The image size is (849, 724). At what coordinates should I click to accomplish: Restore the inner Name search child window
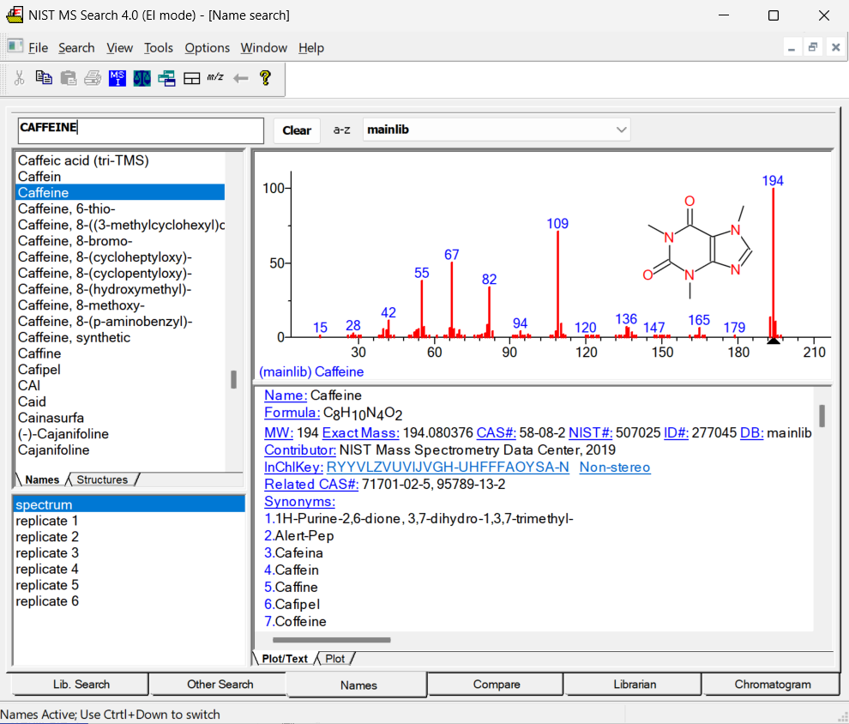[813, 48]
